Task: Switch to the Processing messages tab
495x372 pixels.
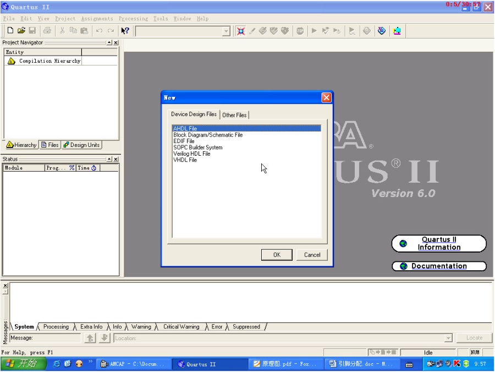Action: pos(56,326)
